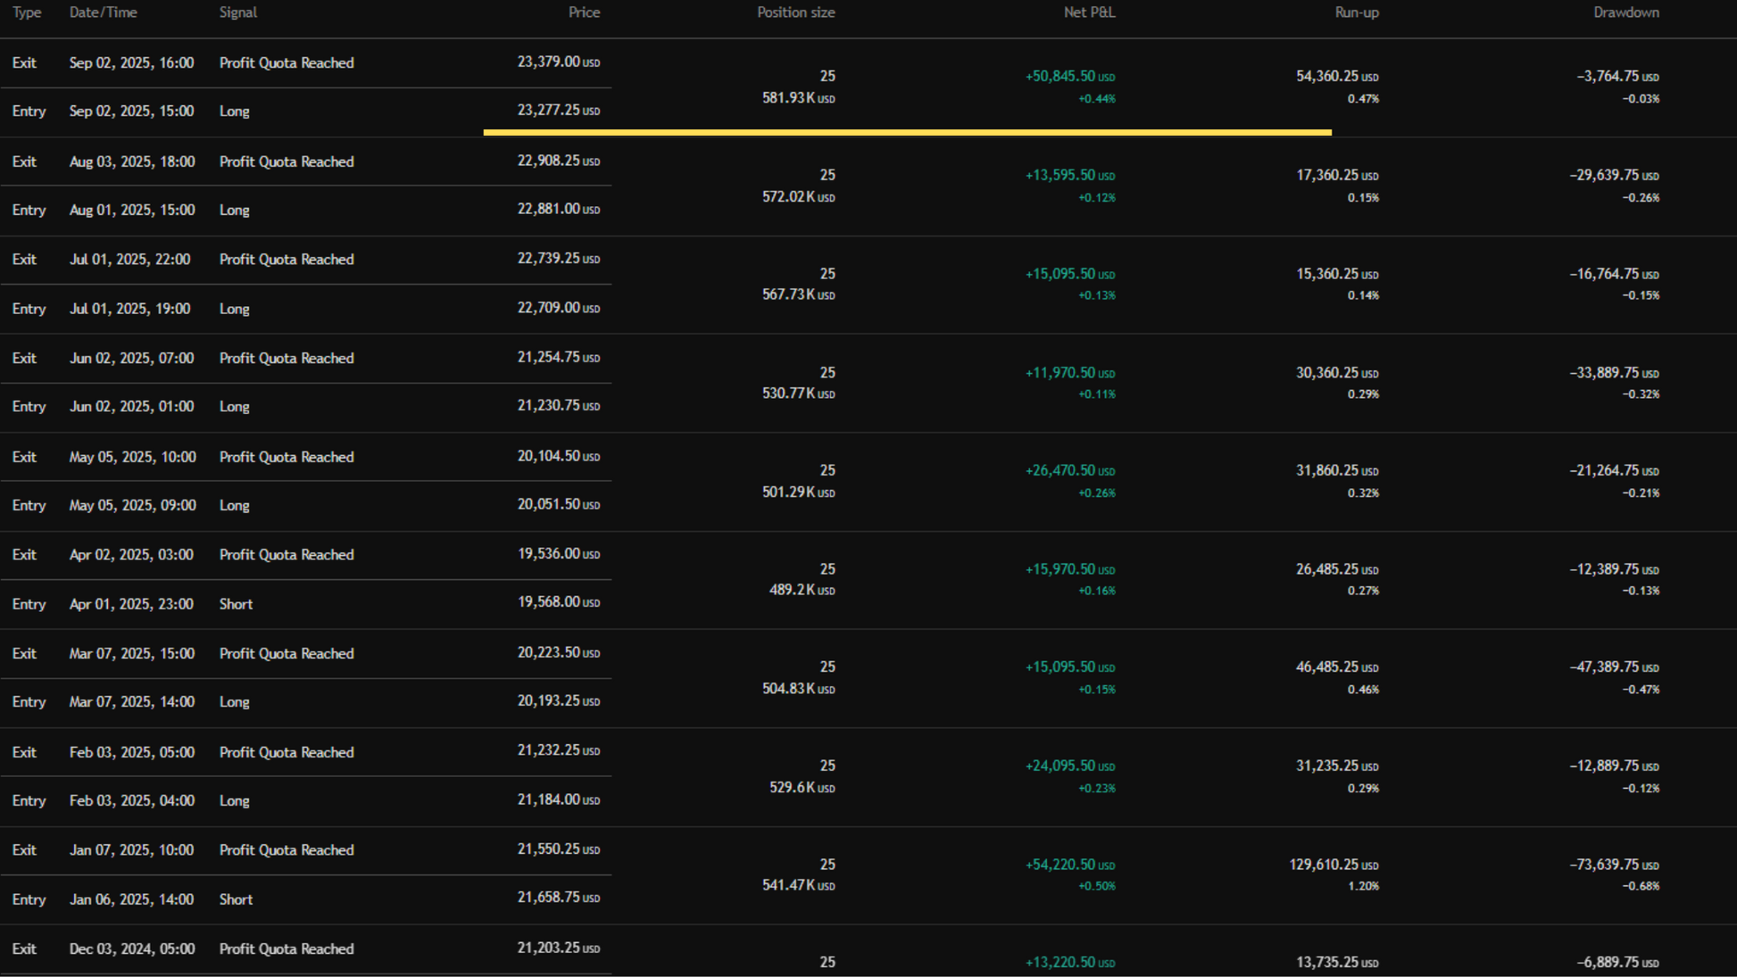Click the Drawdown column header
Screen dimensions: 1737x977
click(x=1625, y=12)
